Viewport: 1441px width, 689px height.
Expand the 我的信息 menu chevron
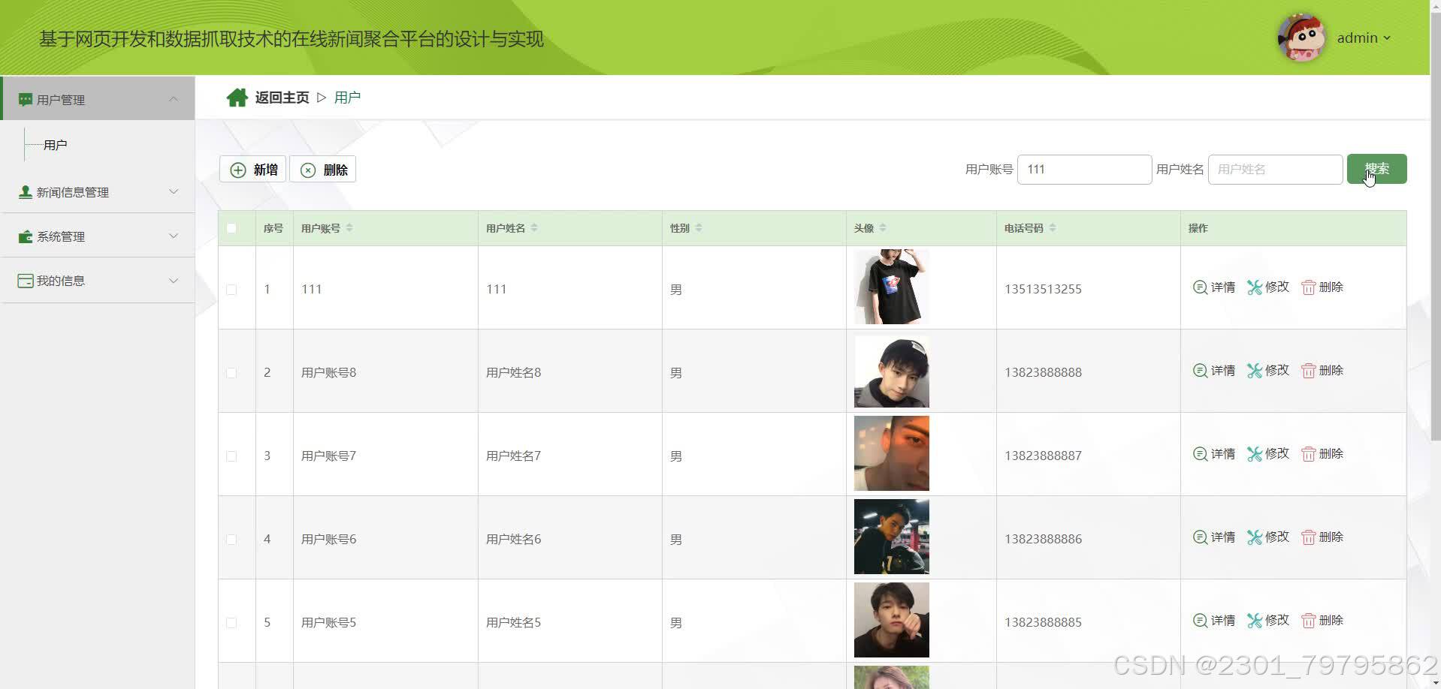(174, 280)
